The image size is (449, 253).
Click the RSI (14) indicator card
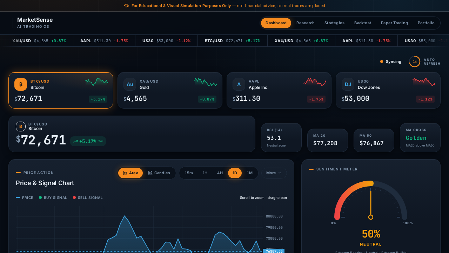[x=281, y=137]
